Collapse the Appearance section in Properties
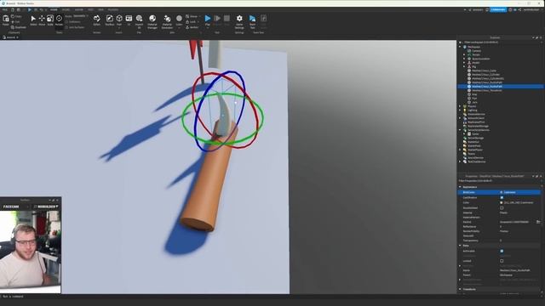The width and height of the screenshot is (545, 306). click(460, 187)
